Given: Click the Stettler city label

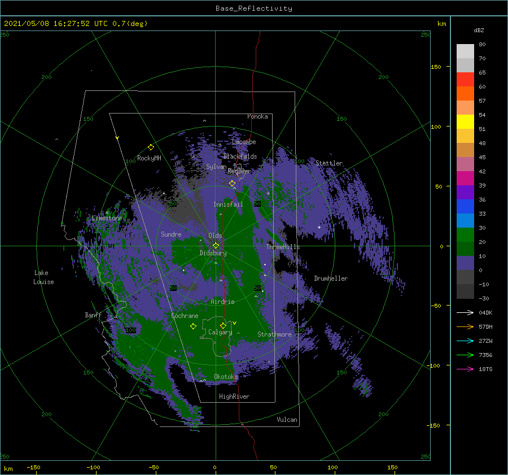Looking at the screenshot, I should coord(329,163).
